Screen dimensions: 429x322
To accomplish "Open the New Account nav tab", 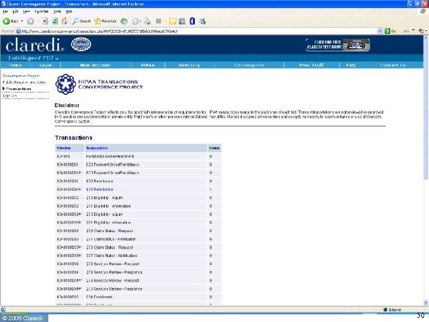I will click(x=95, y=65).
